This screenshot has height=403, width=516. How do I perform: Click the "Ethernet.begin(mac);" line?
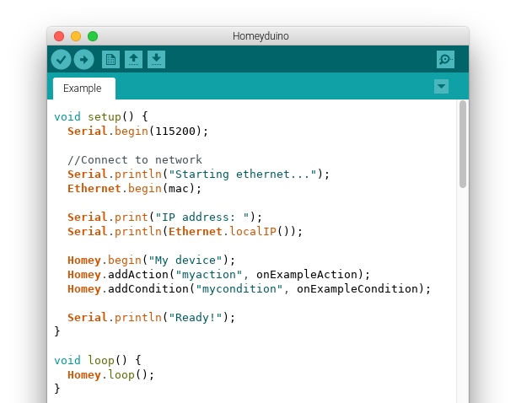134,189
